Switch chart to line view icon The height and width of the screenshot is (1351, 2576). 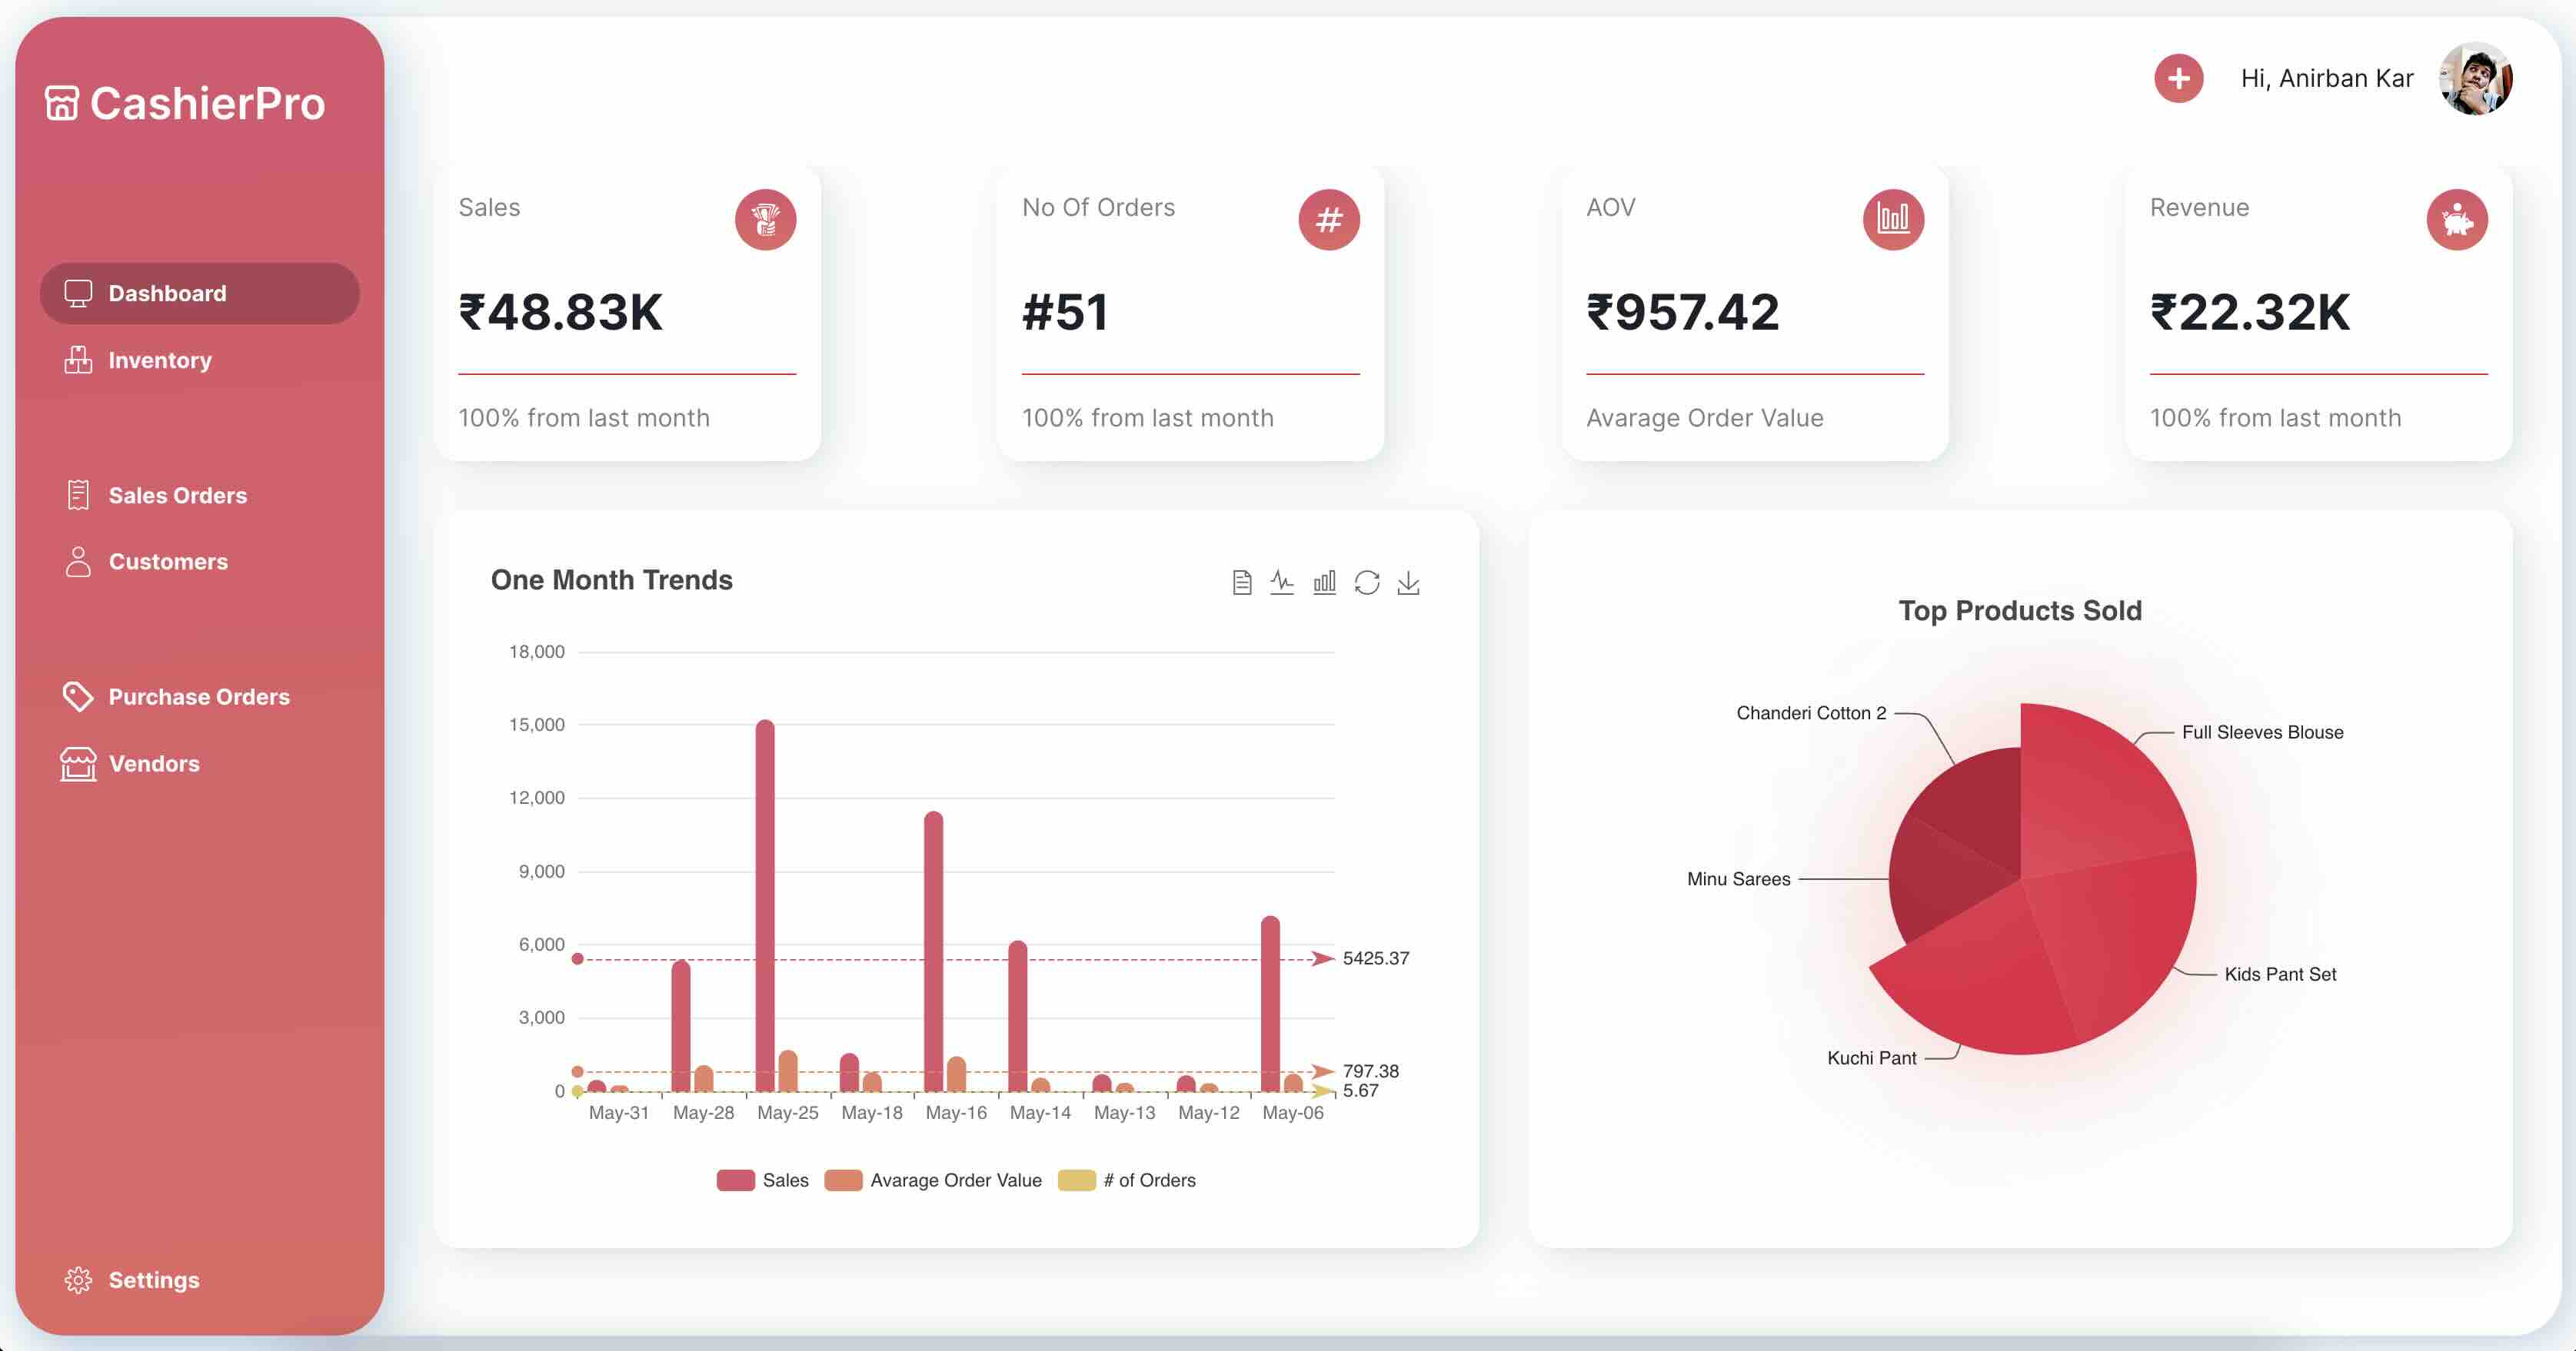pyautogui.click(x=1282, y=583)
